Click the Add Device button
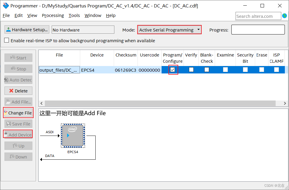Screen dimensions: 289x190 (x=18, y=135)
